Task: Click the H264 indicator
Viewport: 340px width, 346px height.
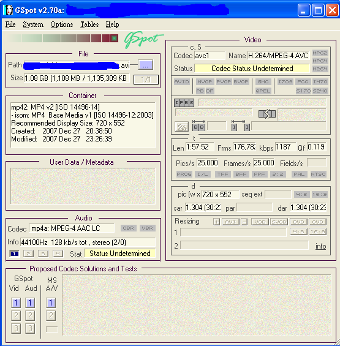Action: point(320,69)
